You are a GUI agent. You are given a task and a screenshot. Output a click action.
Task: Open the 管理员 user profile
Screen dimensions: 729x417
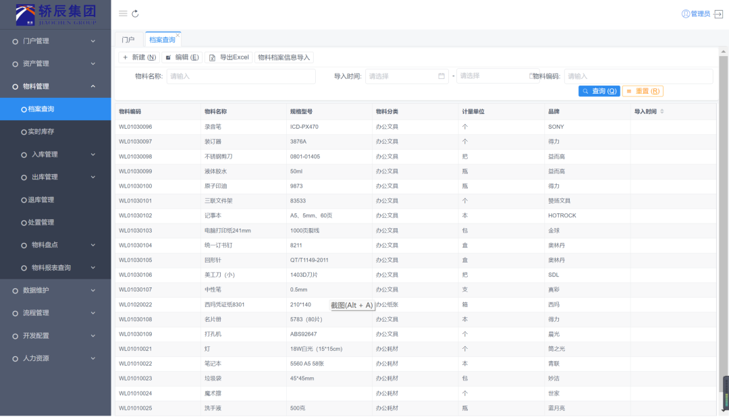click(696, 13)
